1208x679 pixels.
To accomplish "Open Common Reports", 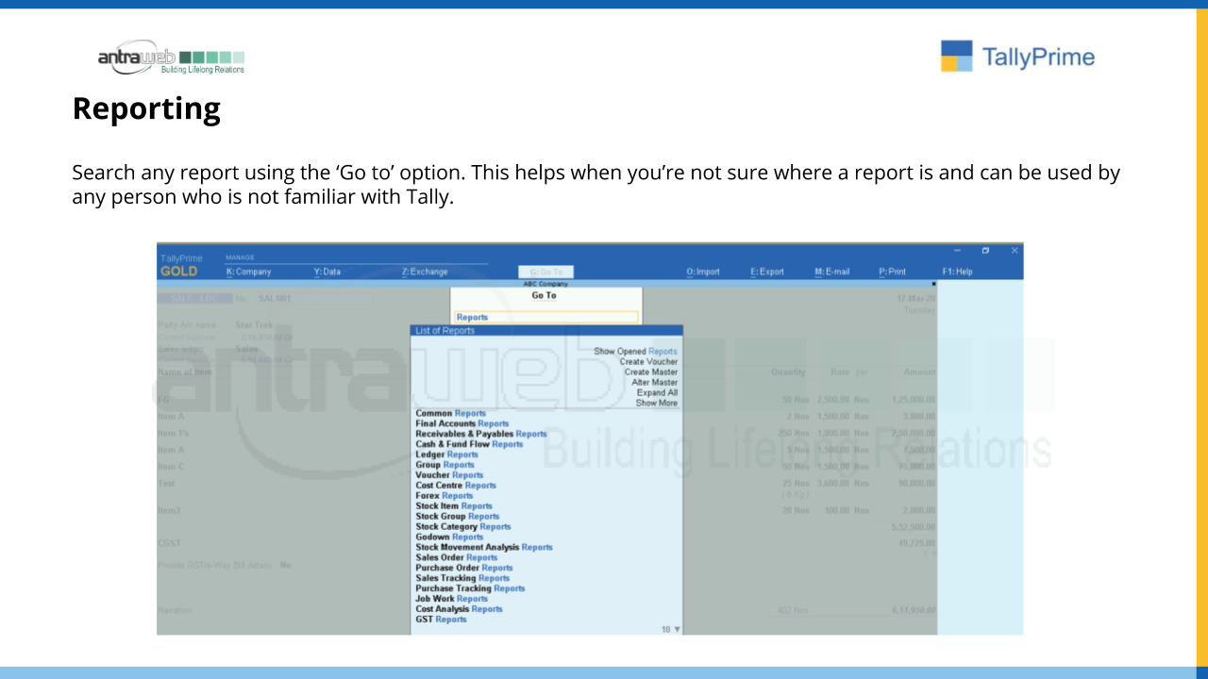I will [451, 413].
